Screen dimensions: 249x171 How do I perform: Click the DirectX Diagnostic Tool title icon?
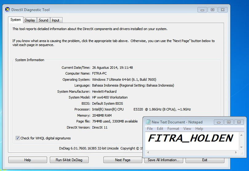[7, 10]
